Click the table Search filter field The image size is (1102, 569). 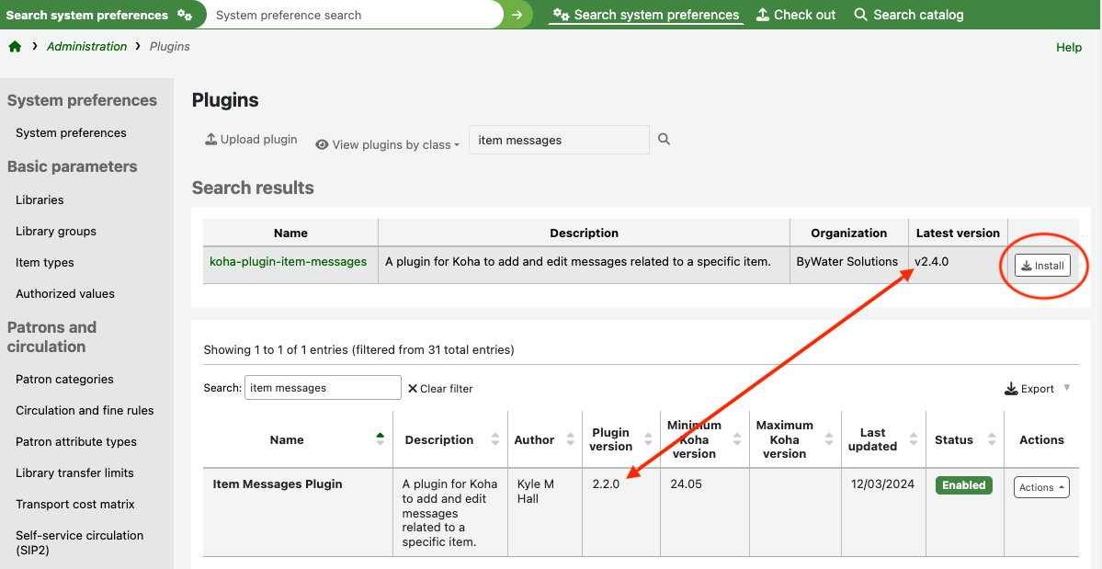coord(323,388)
